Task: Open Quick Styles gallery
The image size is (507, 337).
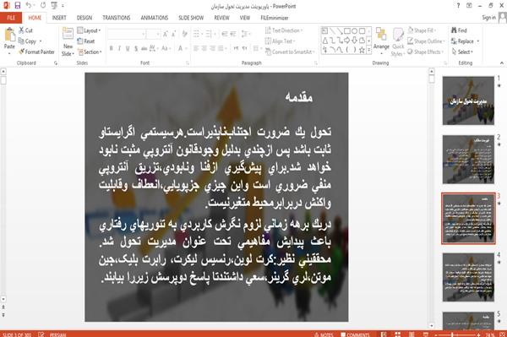Action: point(398,42)
